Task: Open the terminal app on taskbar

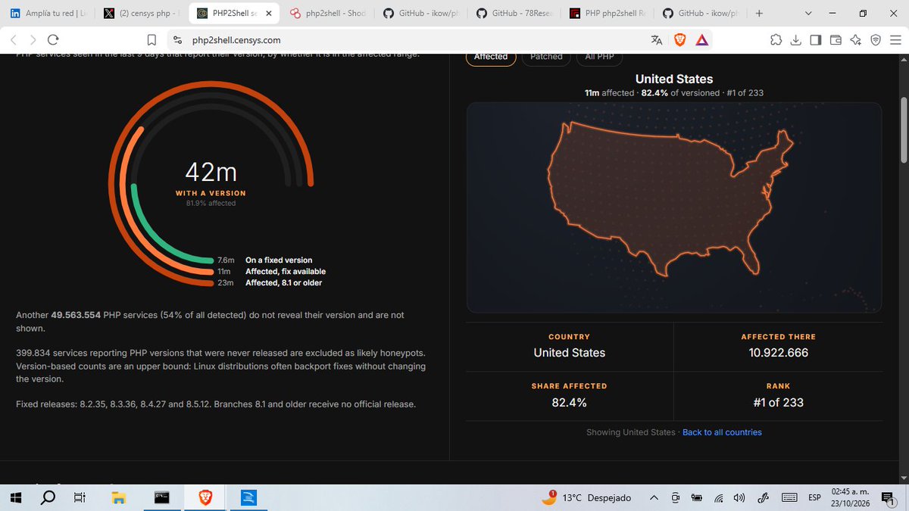Action: click(161, 497)
